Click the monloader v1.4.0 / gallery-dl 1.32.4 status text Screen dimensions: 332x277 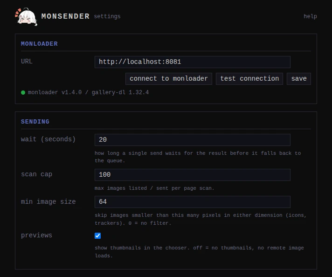click(x=88, y=92)
